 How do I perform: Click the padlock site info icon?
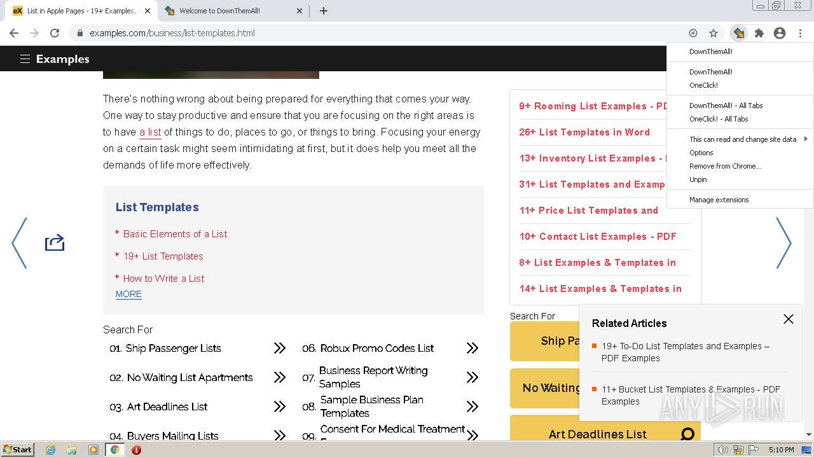pyautogui.click(x=79, y=33)
